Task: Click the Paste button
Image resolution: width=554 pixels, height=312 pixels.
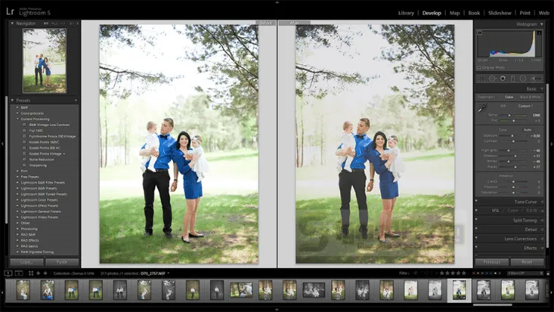Action: coord(62,262)
